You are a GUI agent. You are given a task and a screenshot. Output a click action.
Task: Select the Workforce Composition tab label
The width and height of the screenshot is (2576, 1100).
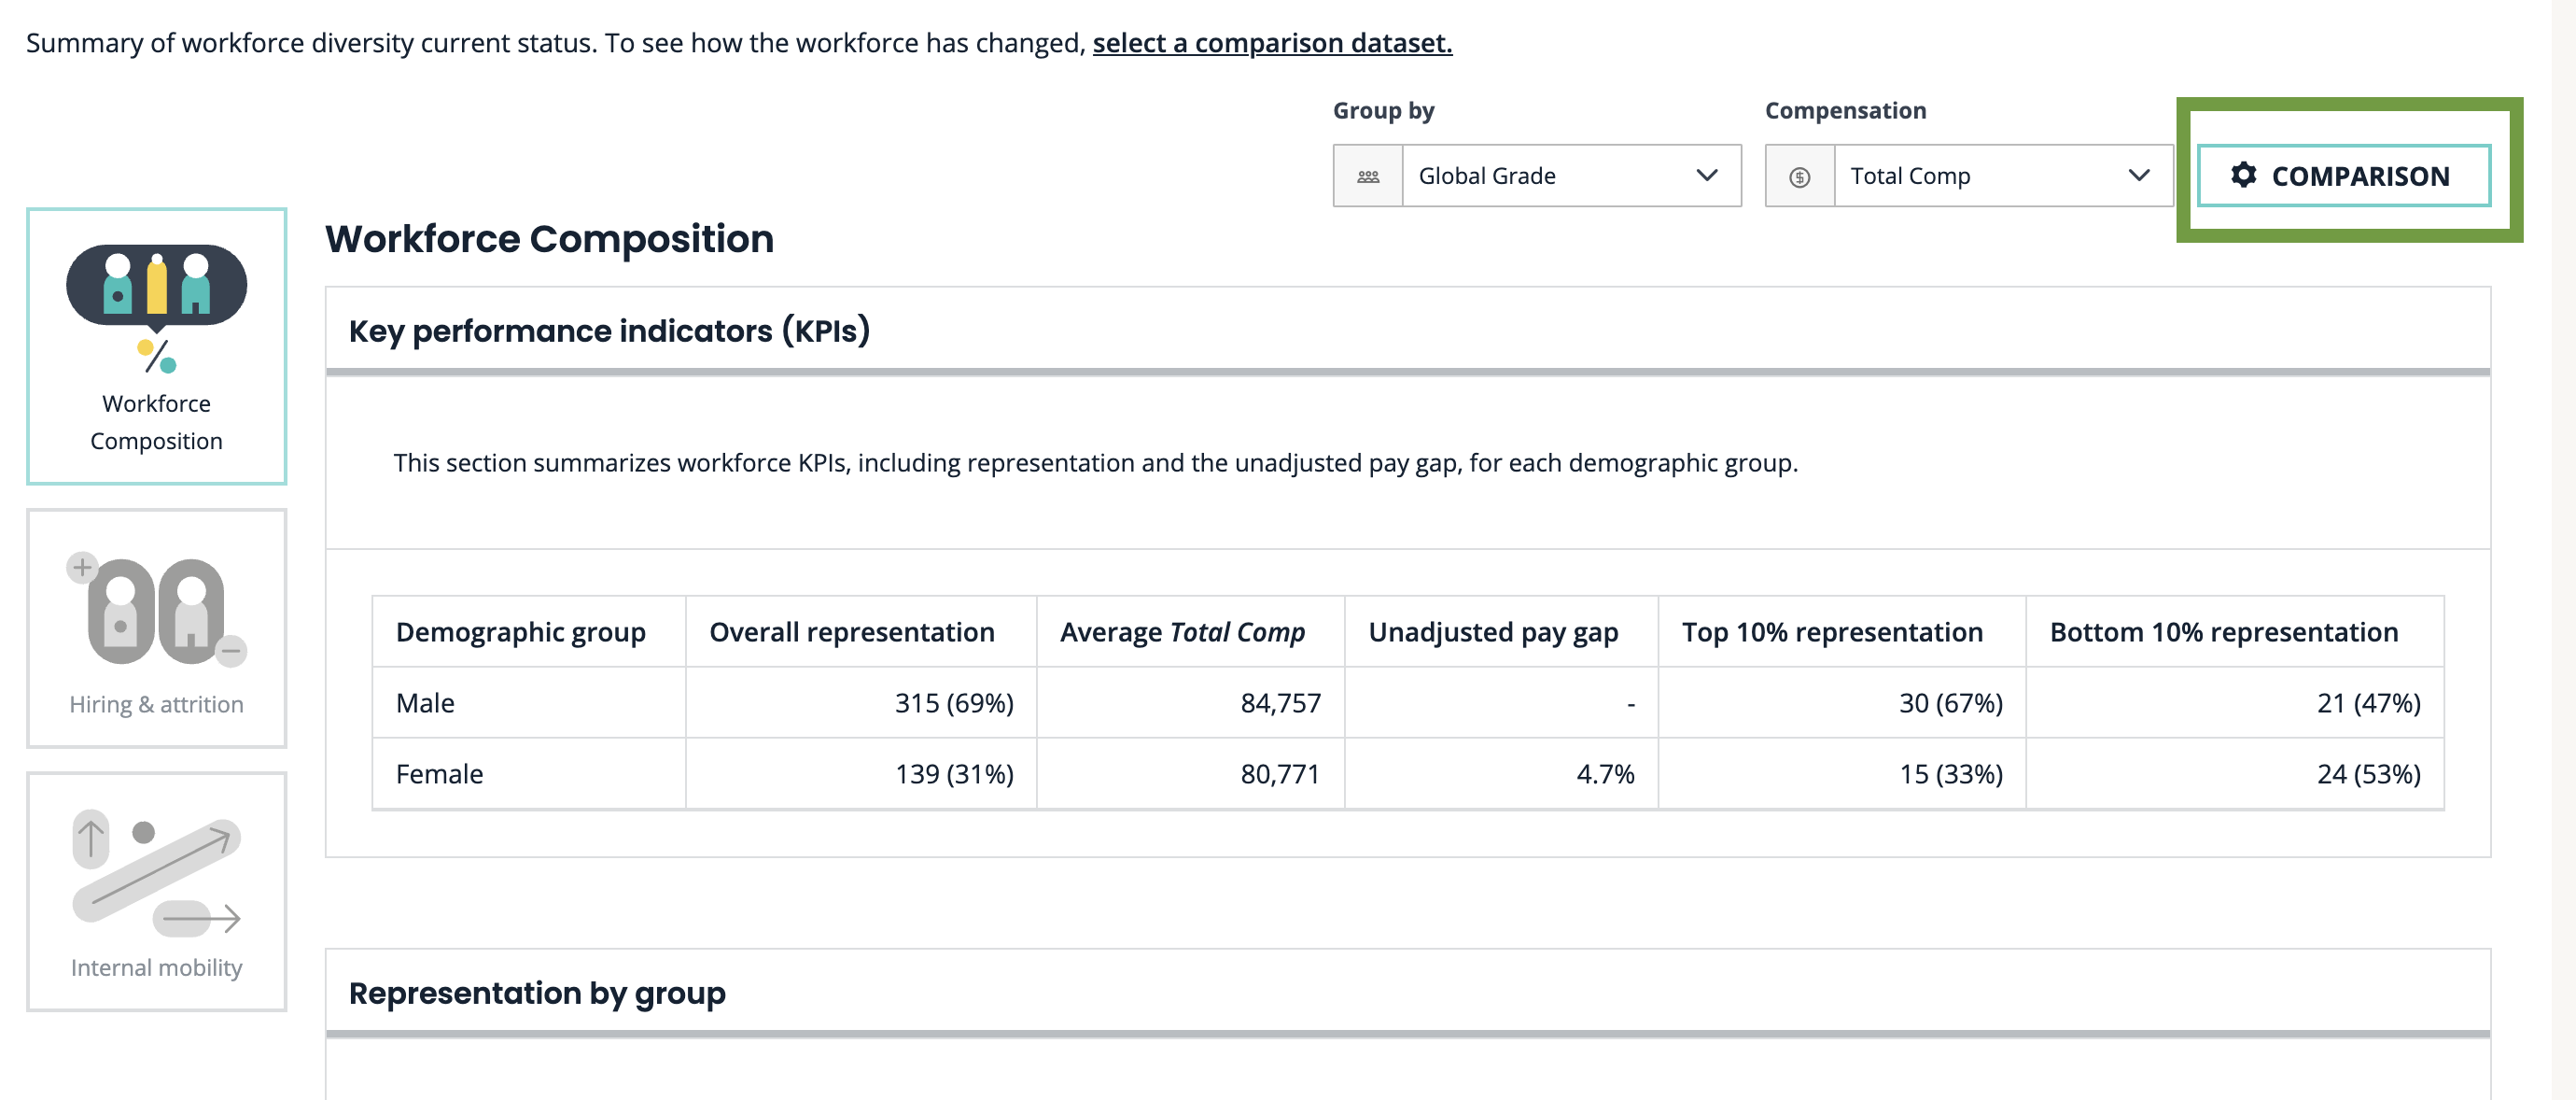pyautogui.click(x=156, y=421)
